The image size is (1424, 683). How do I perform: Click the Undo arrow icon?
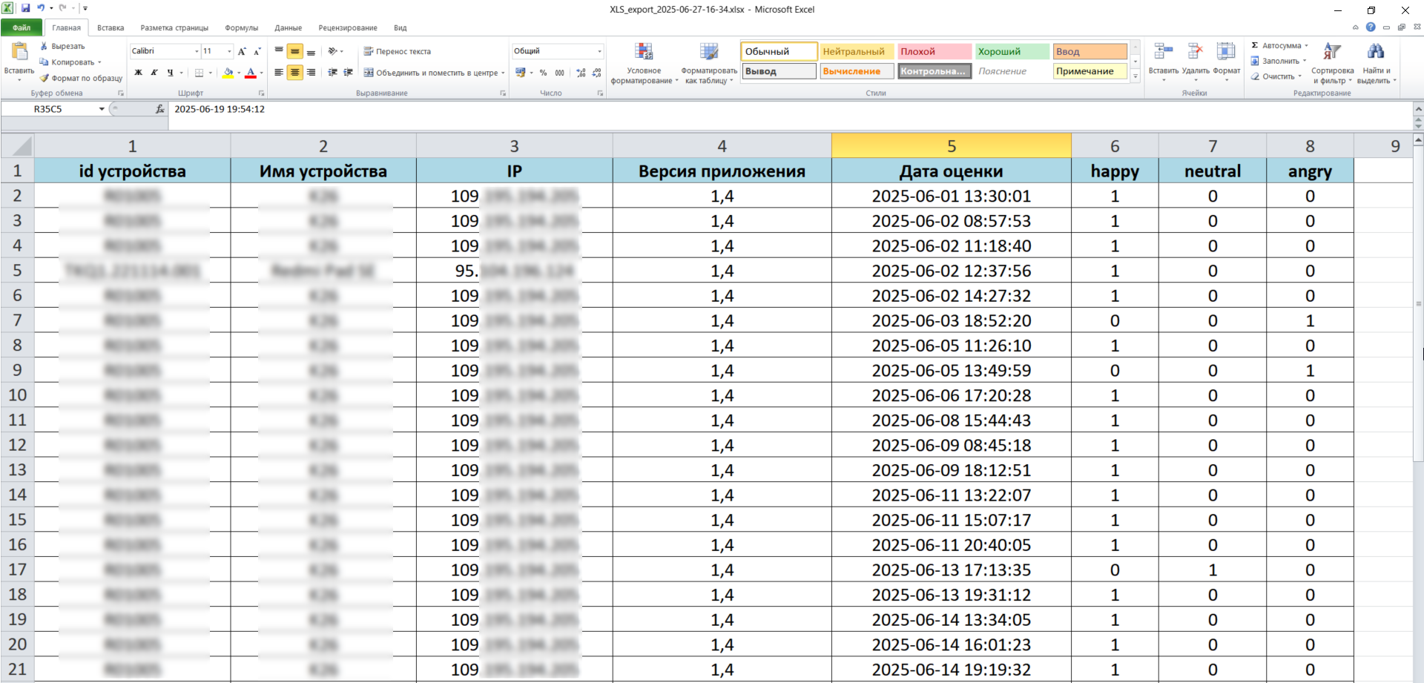click(41, 8)
